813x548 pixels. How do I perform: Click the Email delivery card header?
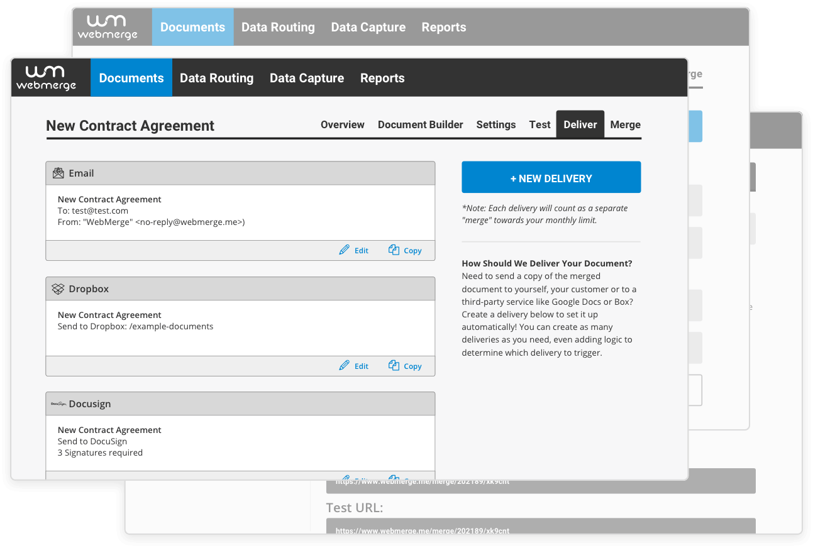tap(240, 173)
